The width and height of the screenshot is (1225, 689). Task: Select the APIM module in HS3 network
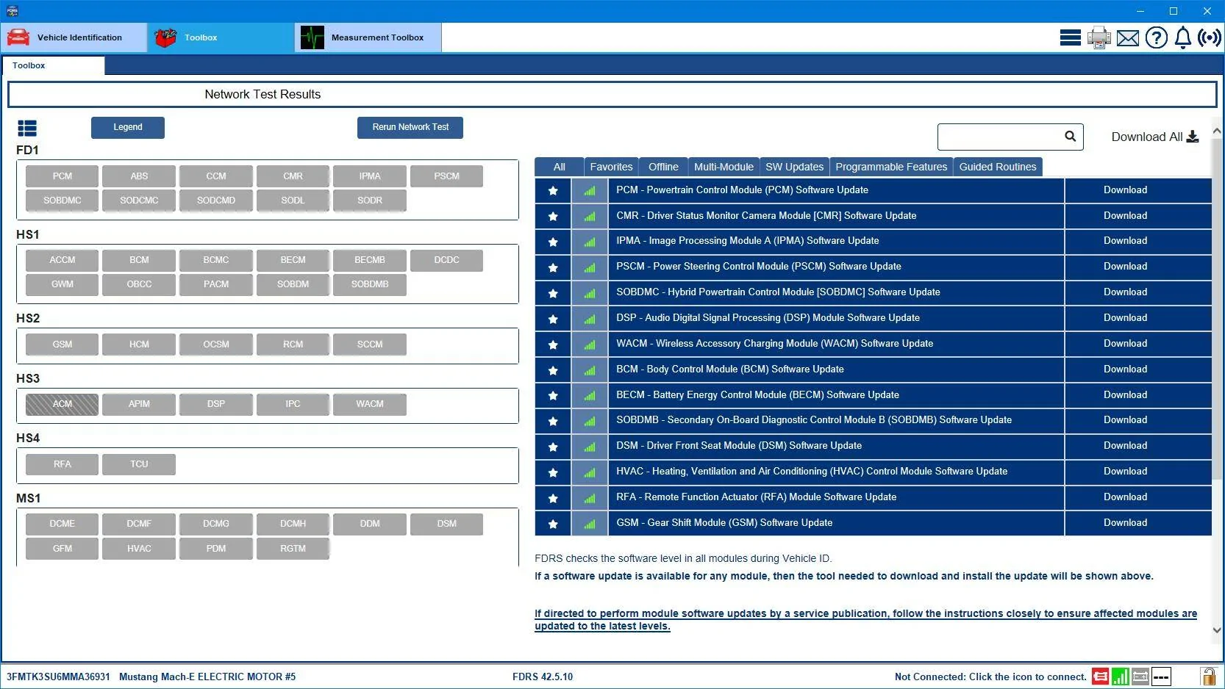point(139,404)
